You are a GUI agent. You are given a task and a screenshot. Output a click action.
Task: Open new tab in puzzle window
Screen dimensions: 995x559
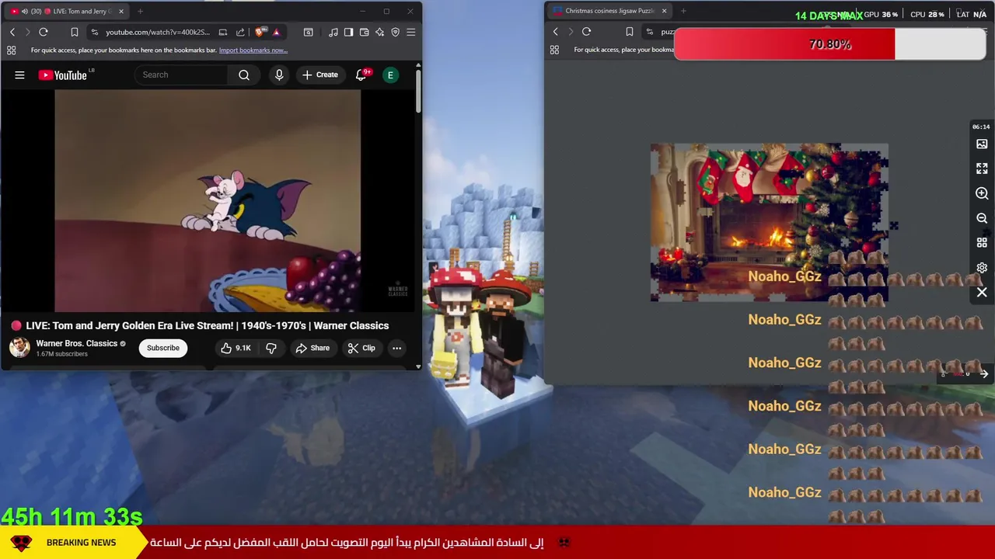(683, 11)
